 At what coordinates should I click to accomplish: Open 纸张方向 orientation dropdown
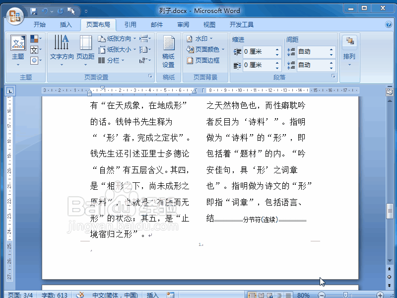coord(117,39)
